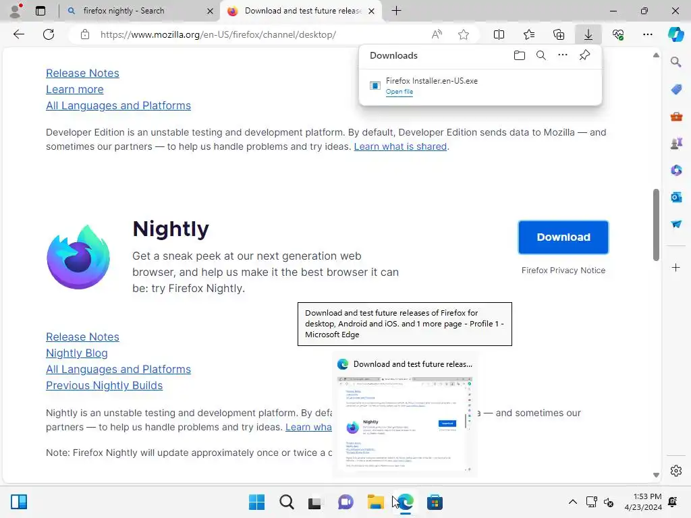Click the Nightly Download button
Viewport: 691px width, 518px height.
(563, 237)
